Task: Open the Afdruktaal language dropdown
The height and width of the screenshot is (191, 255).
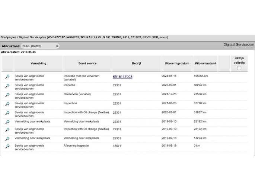Action: pyautogui.click(x=40, y=46)
